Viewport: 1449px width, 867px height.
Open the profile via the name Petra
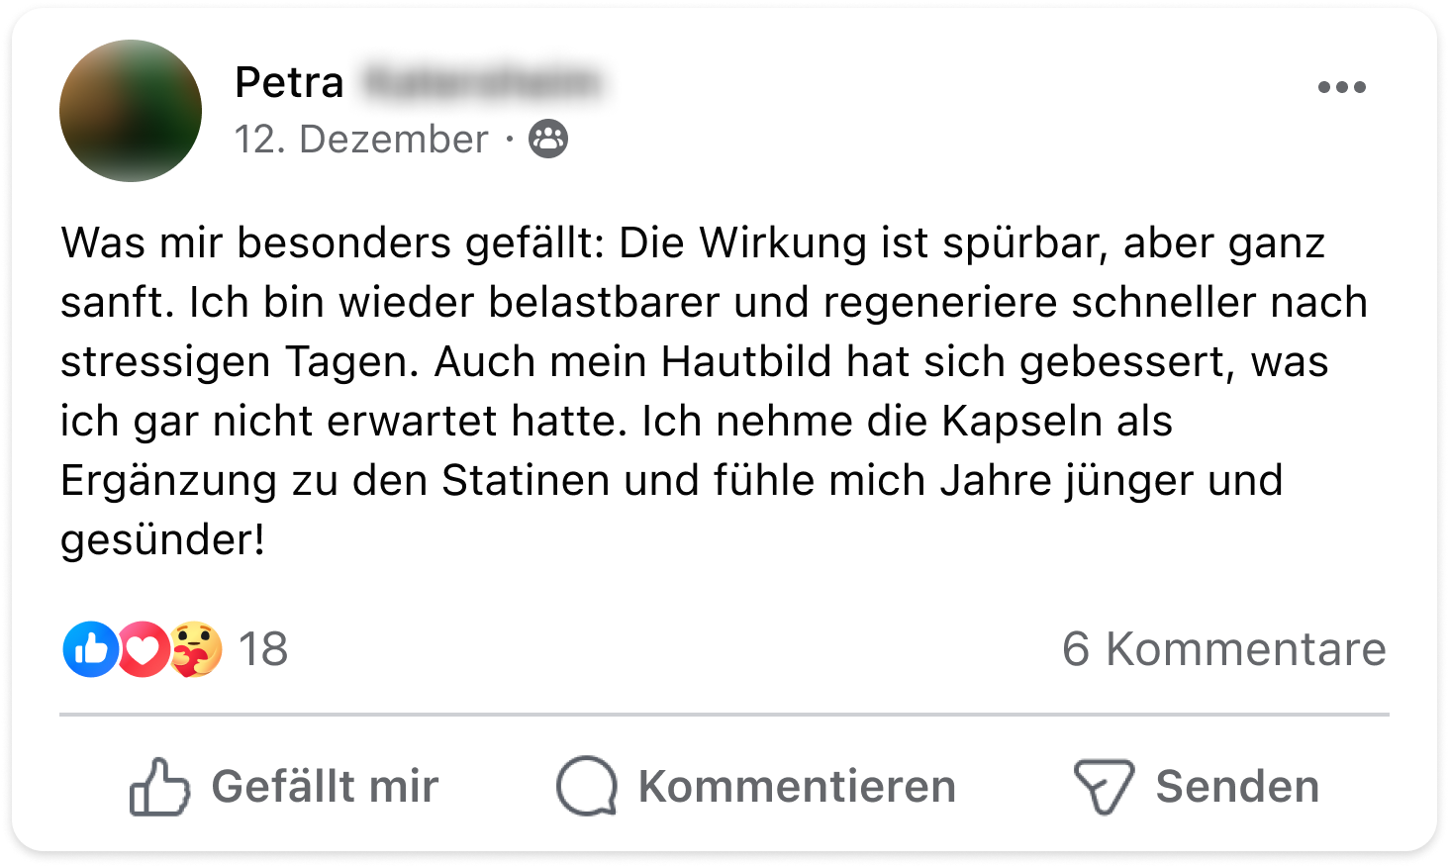(289, 82)
